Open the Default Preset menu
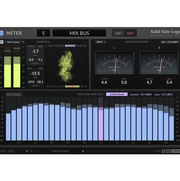Viewport: 180px width, 181px height. tap(61, 151)
